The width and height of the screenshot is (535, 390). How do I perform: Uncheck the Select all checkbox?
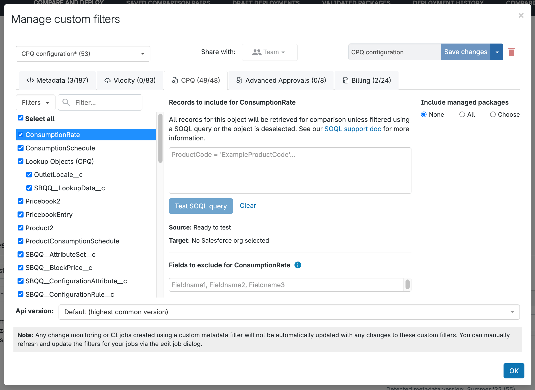tap(21, 118)
